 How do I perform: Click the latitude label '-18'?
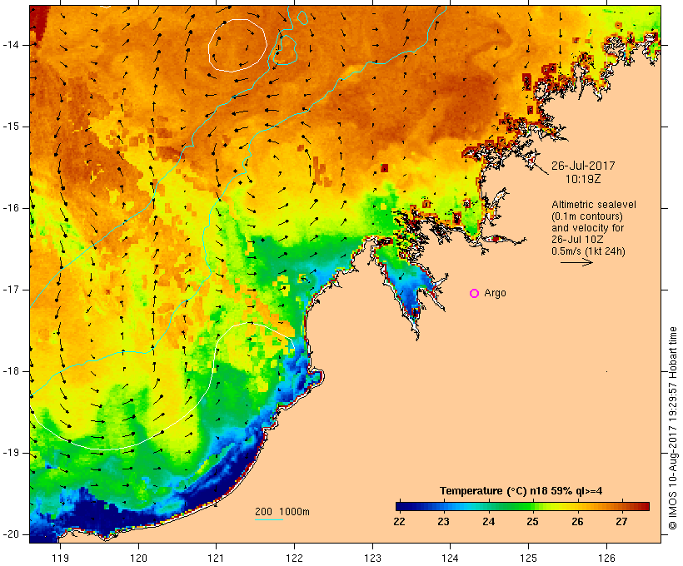pos(10,371)
